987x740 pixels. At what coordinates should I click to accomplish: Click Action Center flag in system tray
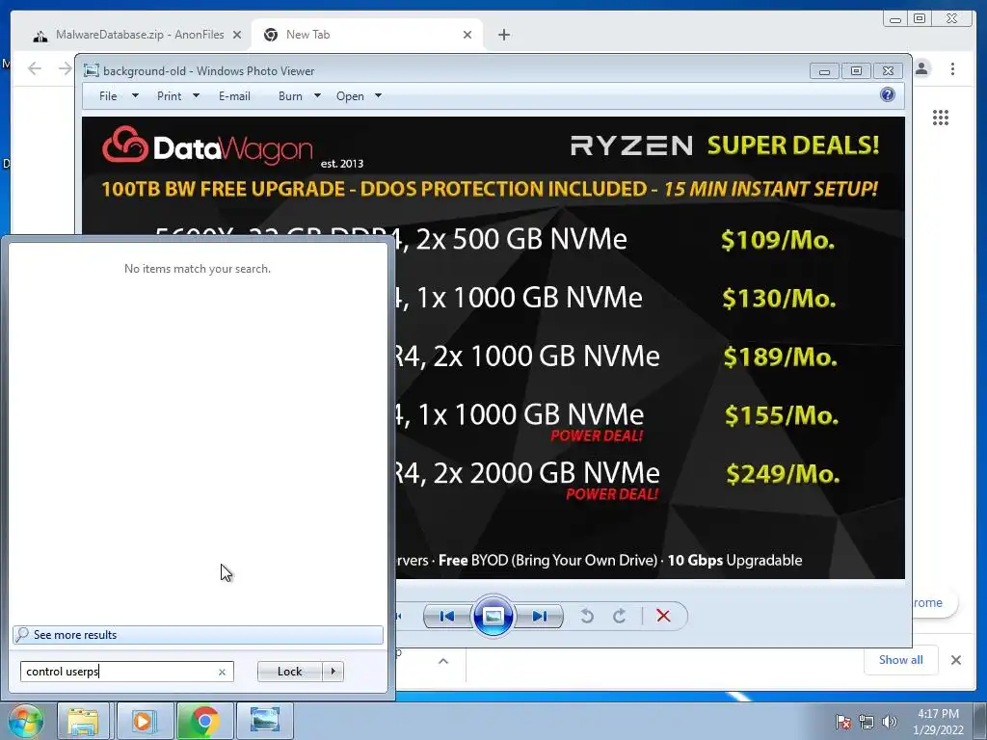click(x=842, y=722)
